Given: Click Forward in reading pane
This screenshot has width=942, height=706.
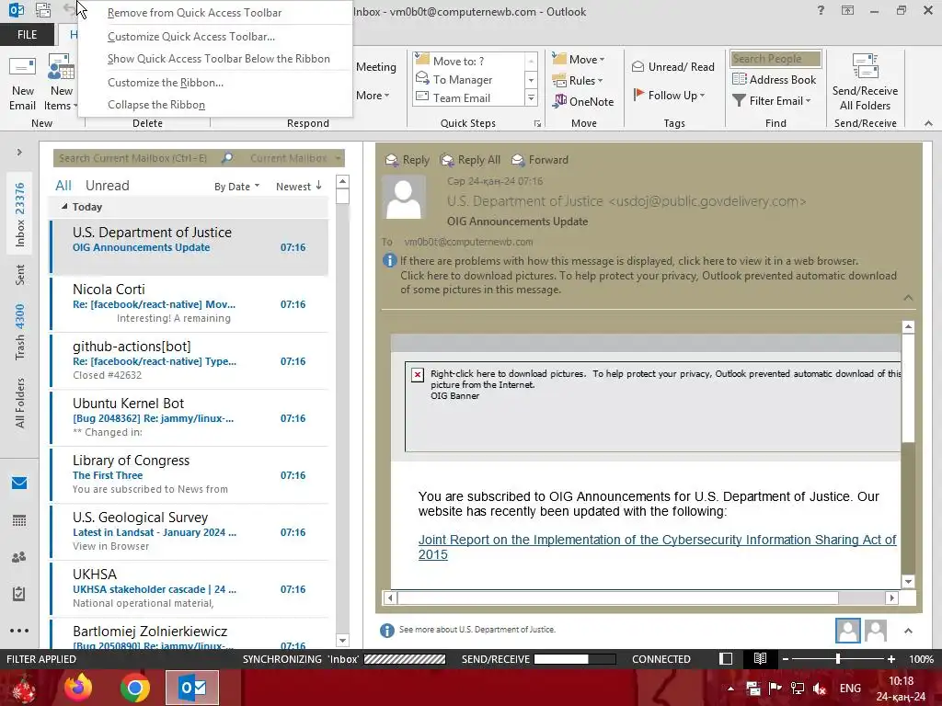Looking at the screenshot, I should (539, 160).
